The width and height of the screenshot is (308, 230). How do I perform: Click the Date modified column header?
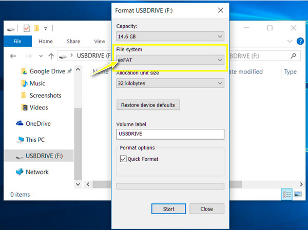[246, 72]
